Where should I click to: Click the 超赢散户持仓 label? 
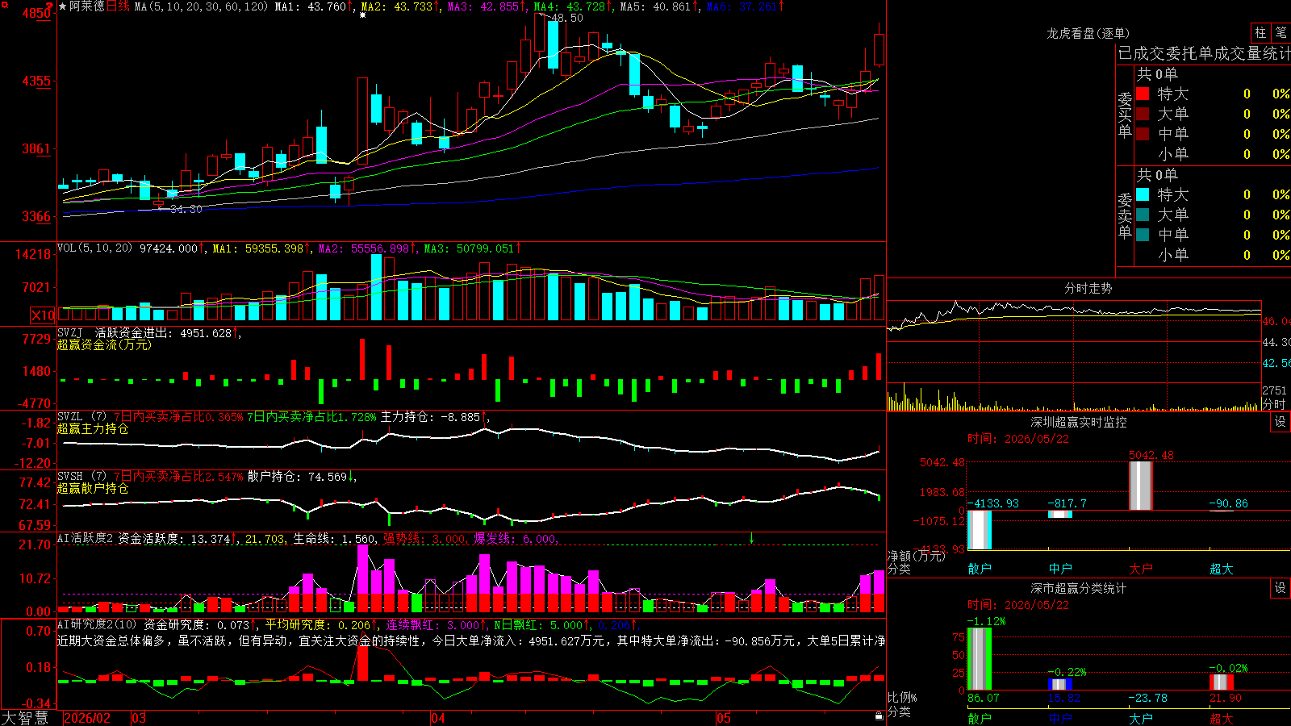(x=93, y=488)
